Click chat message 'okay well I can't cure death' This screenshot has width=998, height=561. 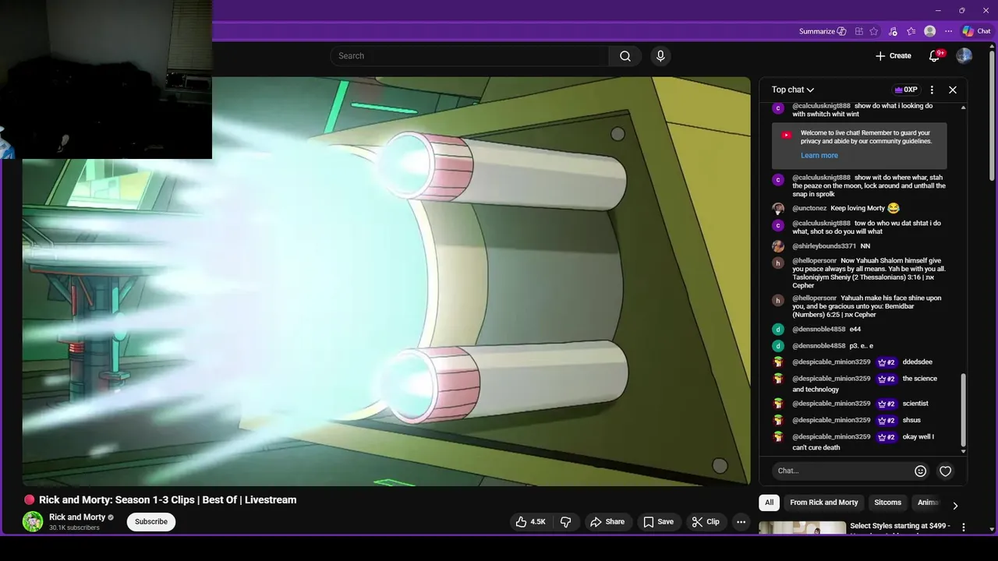863,443
